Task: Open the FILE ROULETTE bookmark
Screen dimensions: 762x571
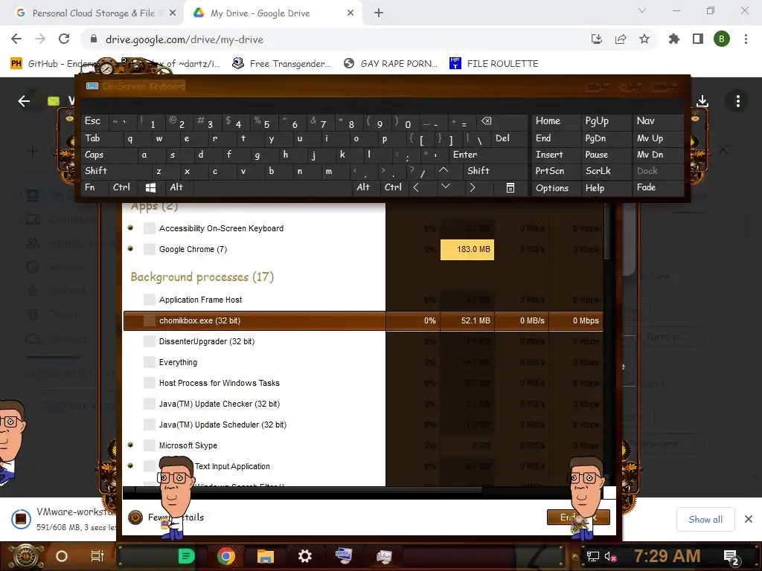Action: [x=494, y=64]
